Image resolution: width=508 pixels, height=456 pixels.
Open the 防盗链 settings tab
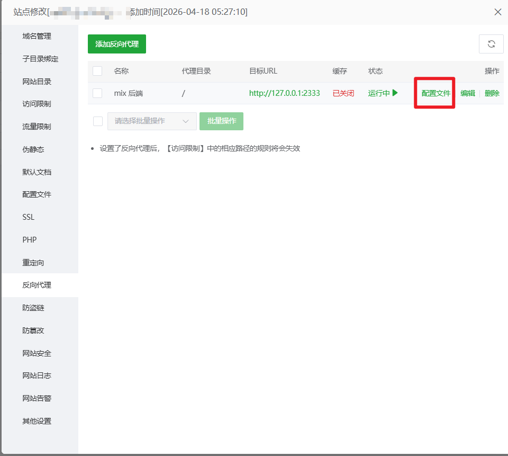point(33,308)
